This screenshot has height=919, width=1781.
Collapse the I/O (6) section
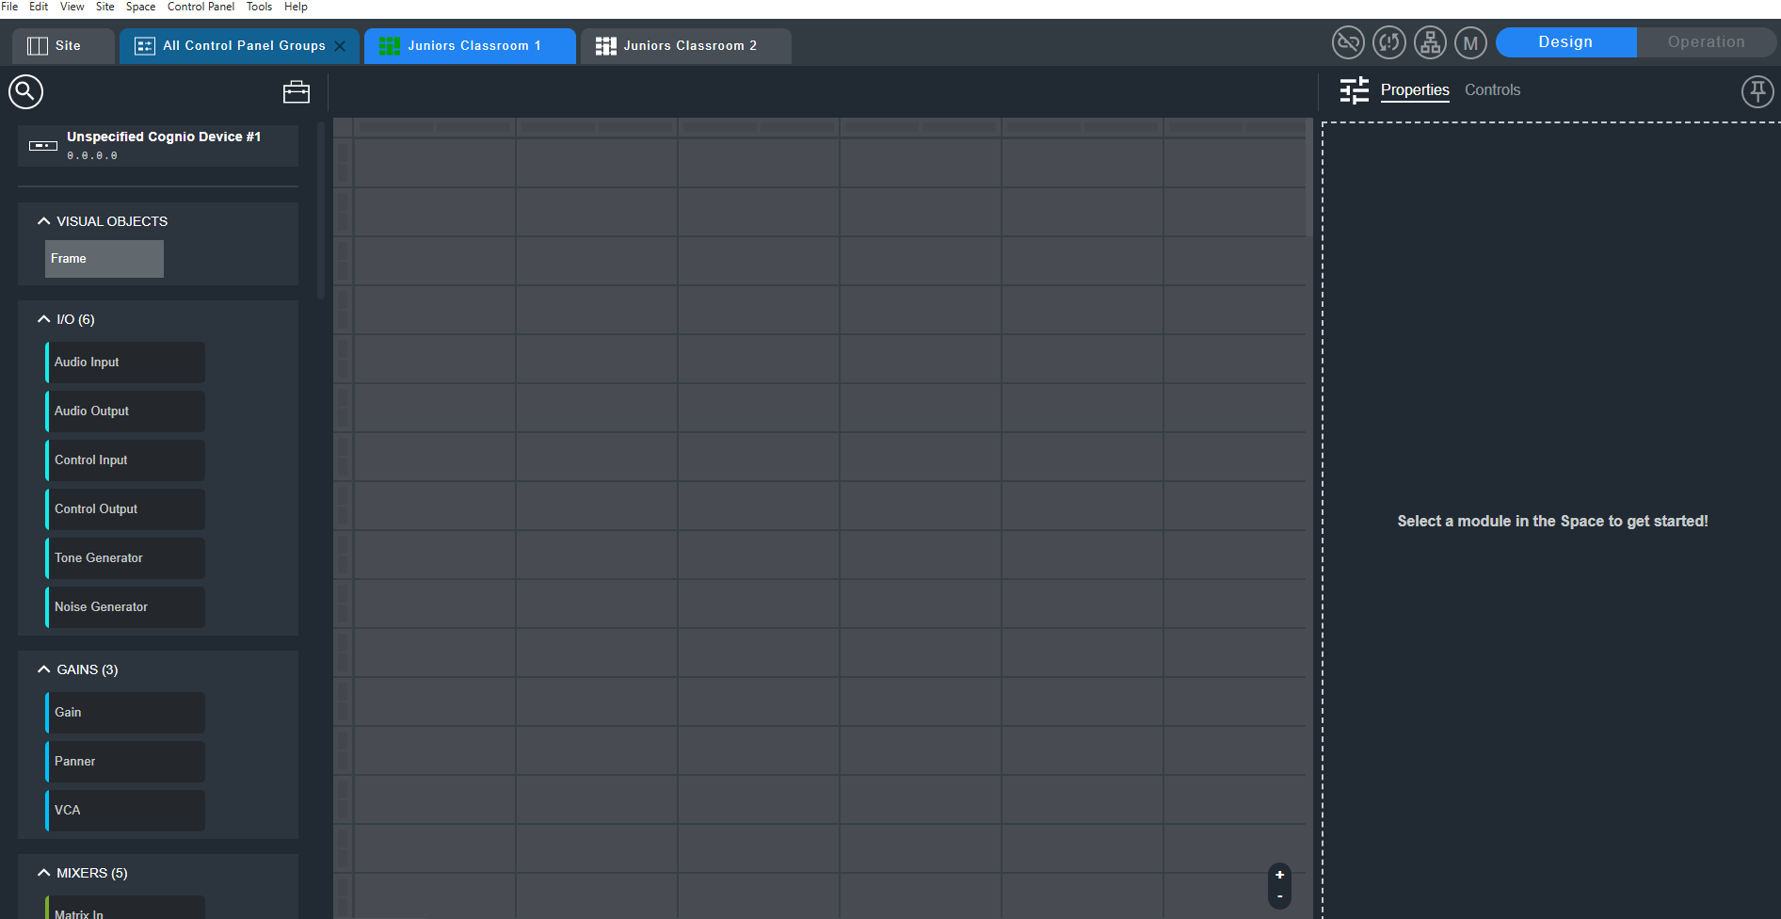(x=43, y=319)
